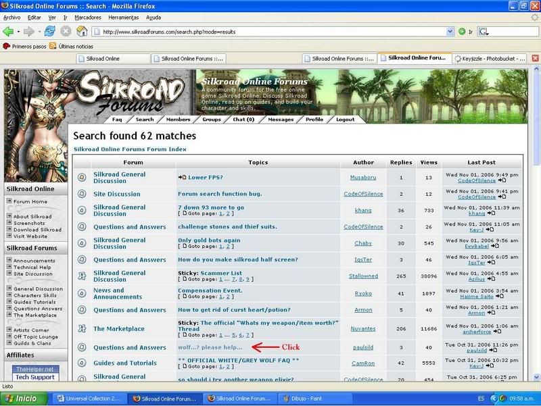Open the Últimas noticias feed bookmark
541x406 pixels.
[x=72, y=46]
